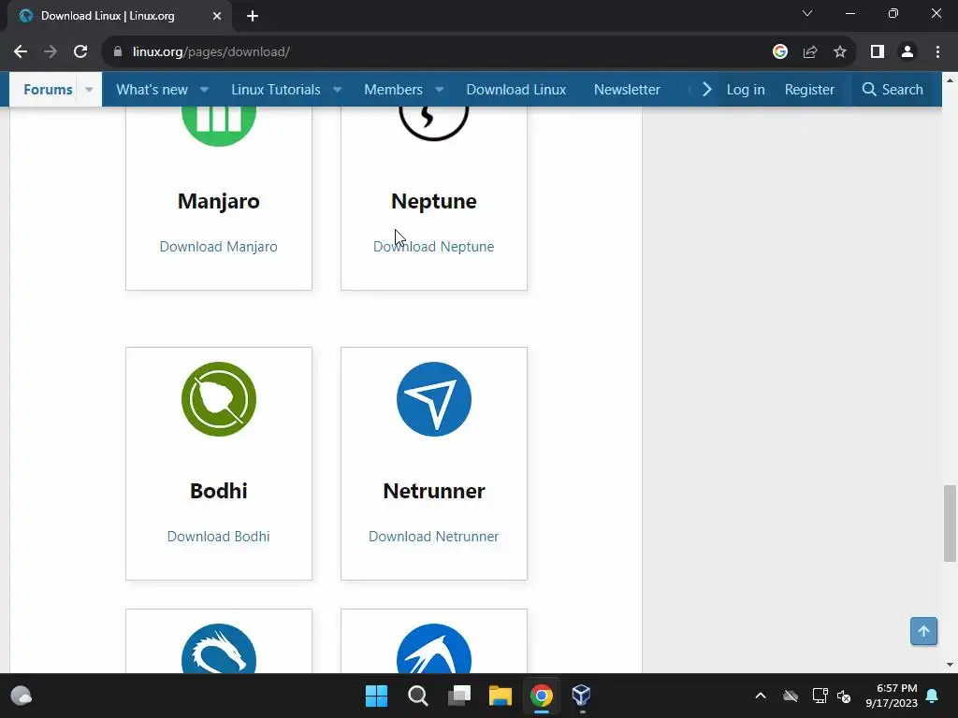This screenshot has height=718, width=958.
Task: Click the Google icon in the address bar
Action: [x=779, y=52]
